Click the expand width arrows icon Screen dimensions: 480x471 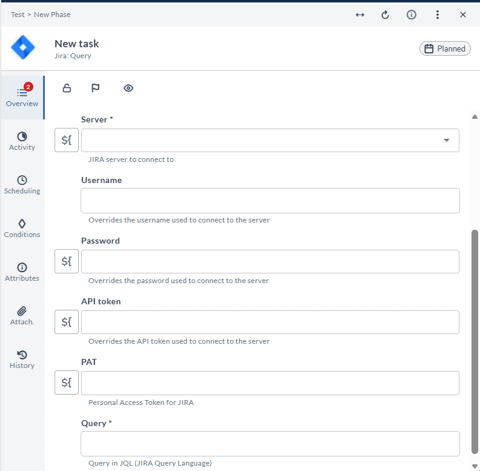pyautogui.click(x=360, y=15)
